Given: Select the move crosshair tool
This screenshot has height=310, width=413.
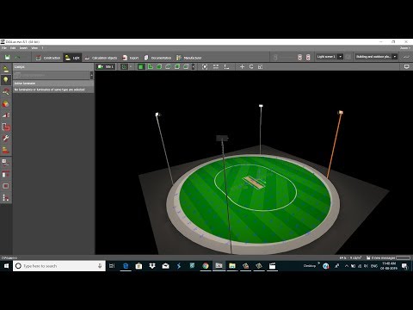Looking at the screenshot, I should pos(242,66).
